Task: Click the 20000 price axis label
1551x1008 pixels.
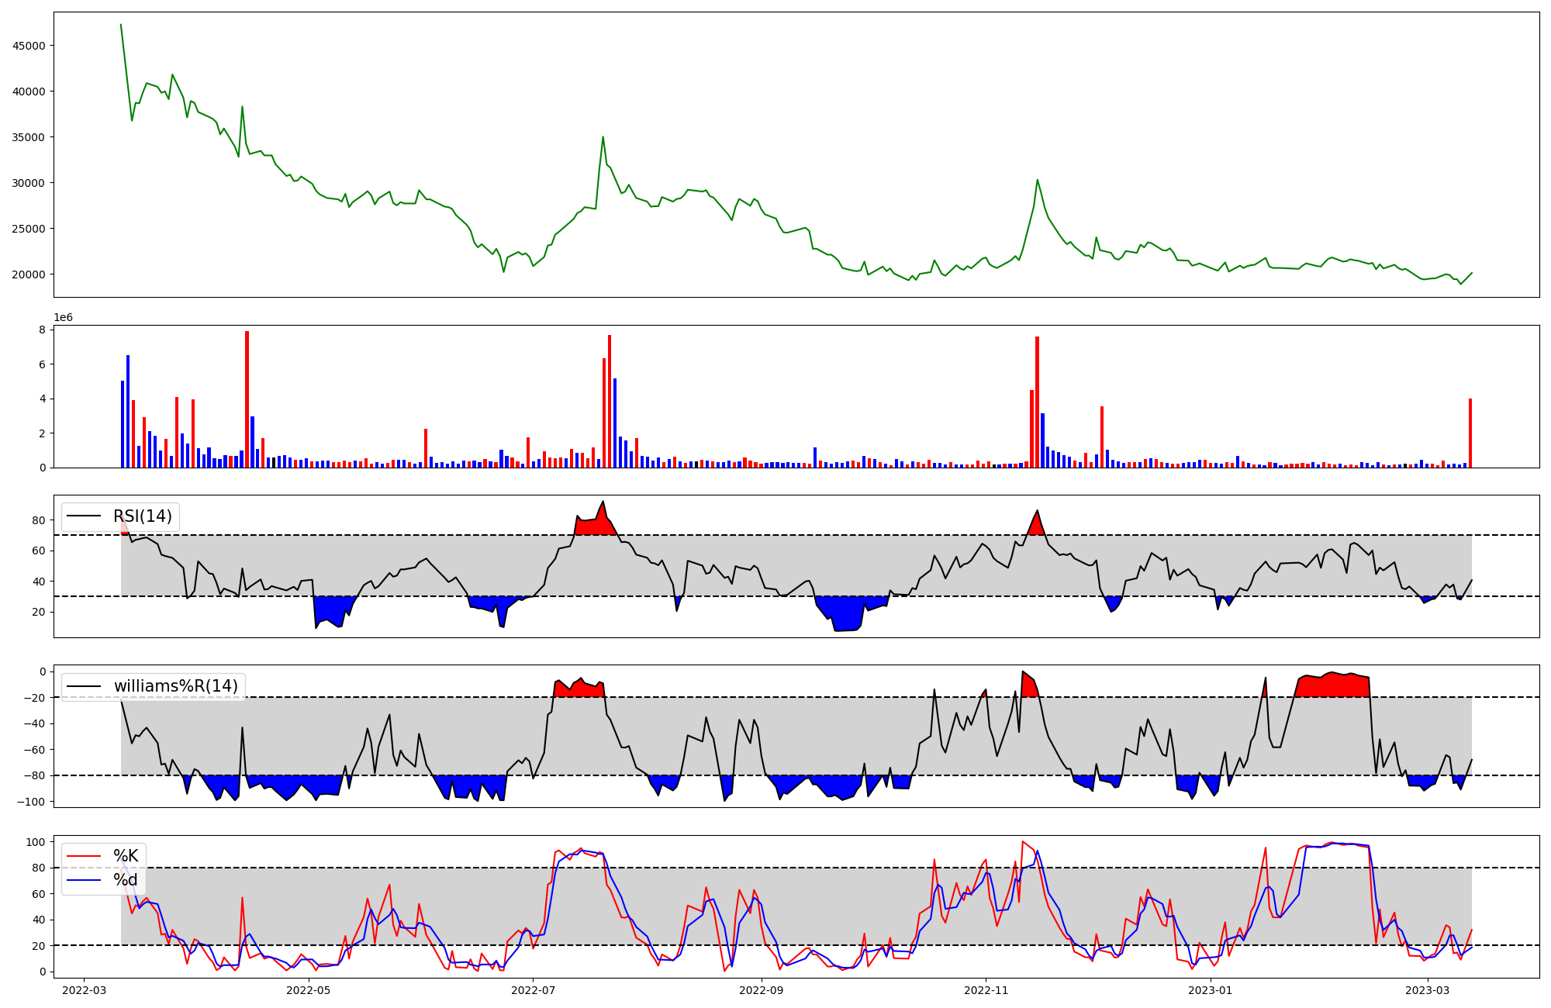Action: coord(29,274)
